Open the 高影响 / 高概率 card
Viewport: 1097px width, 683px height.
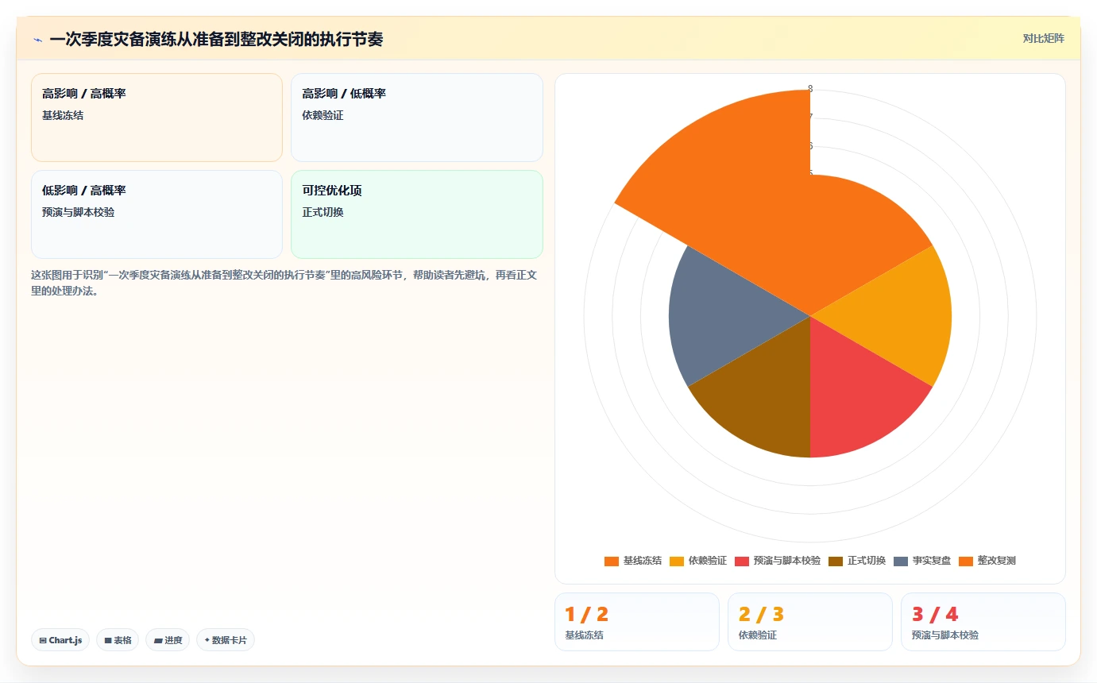[156, 118]
